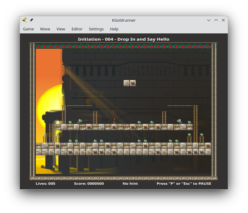The width and height of the screenshot is (248, 213).
Task: Click the Score: 0000500 status label
Action: click(89, 184)
